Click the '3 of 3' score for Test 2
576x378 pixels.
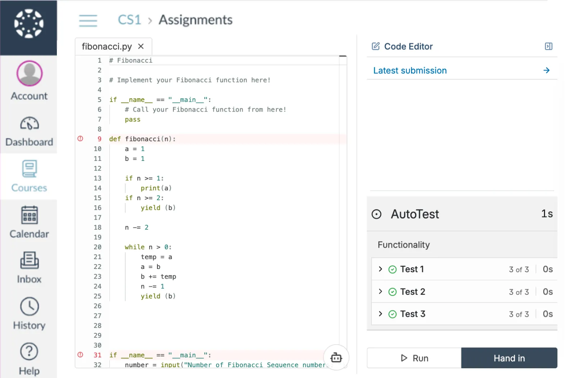[519, 292]
